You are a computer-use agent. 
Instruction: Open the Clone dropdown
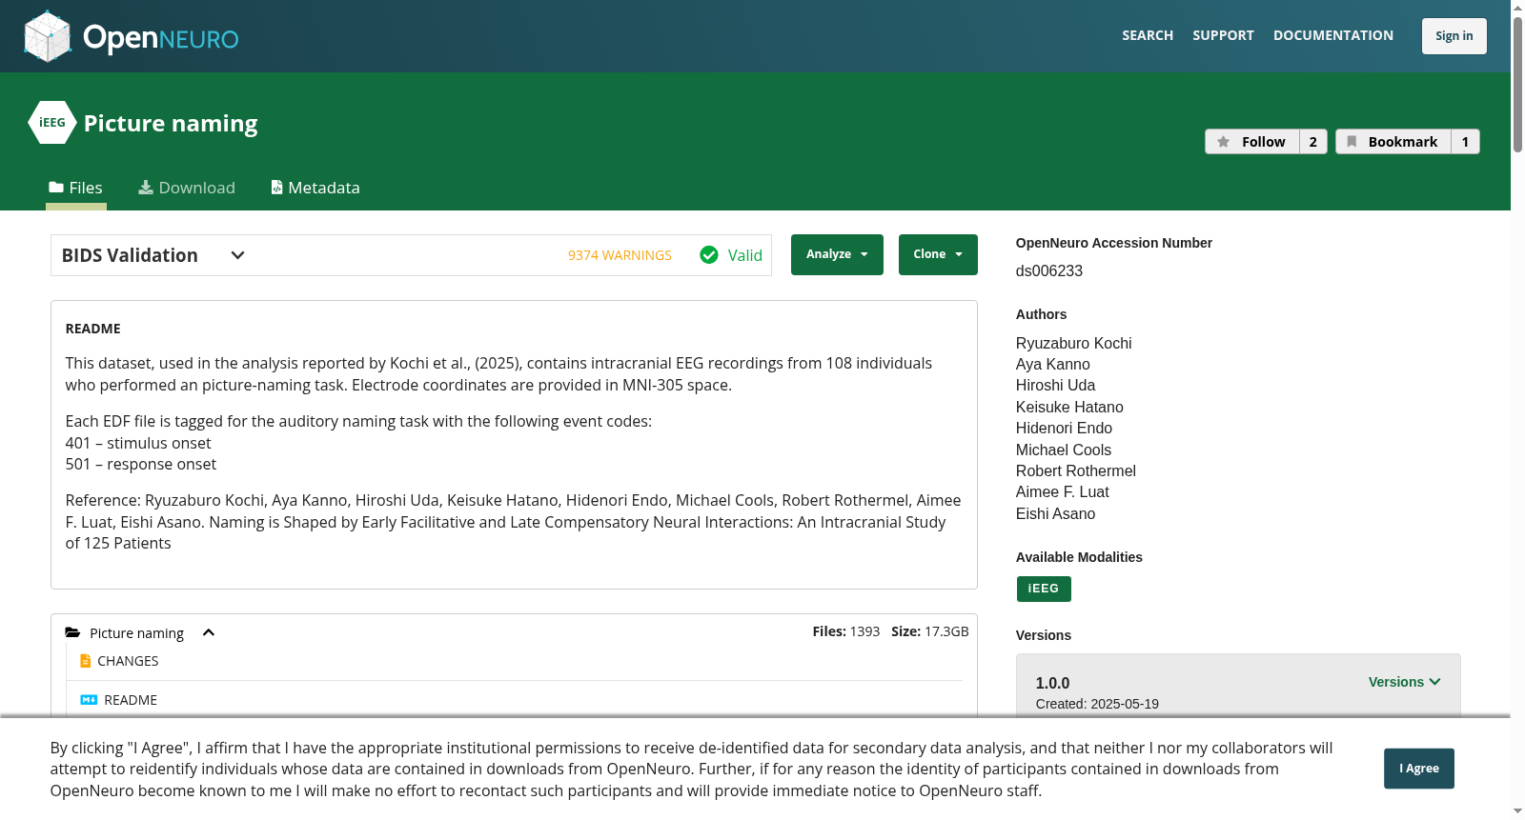pyautogui.click(x=938, y=254)
